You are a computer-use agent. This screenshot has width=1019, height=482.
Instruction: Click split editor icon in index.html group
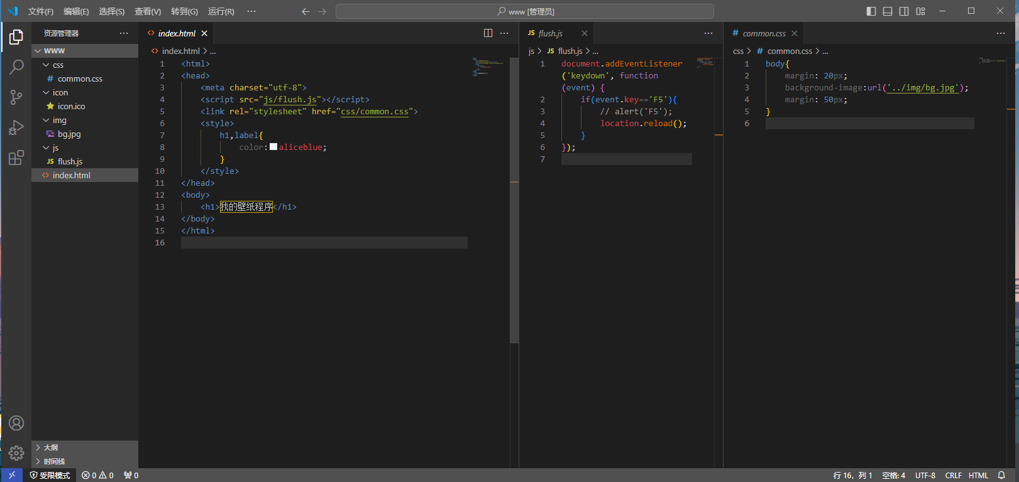488,33
